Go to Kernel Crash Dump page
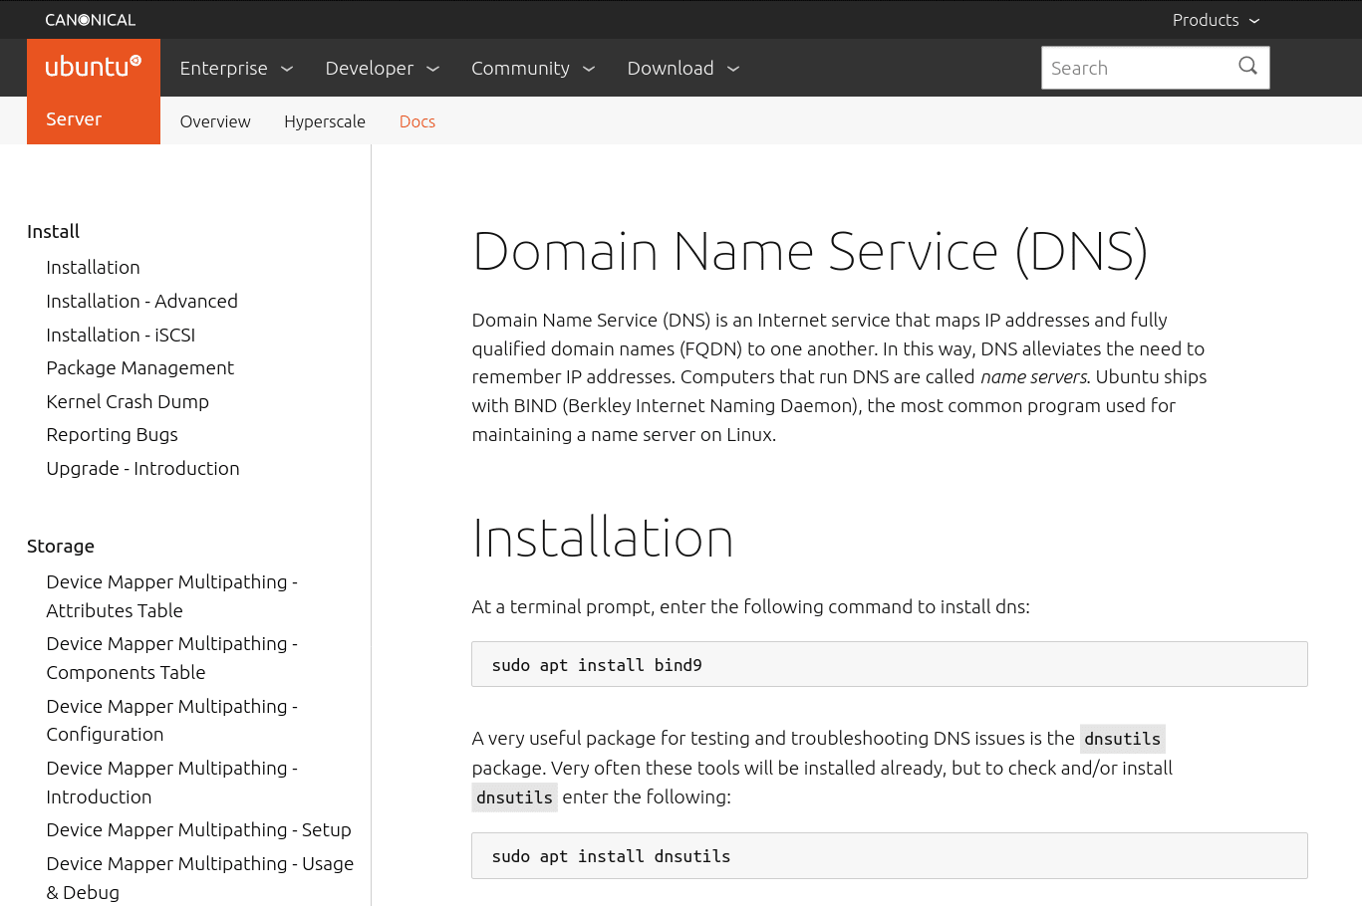This screenshot has width=1362, height=906. (128, 401)
